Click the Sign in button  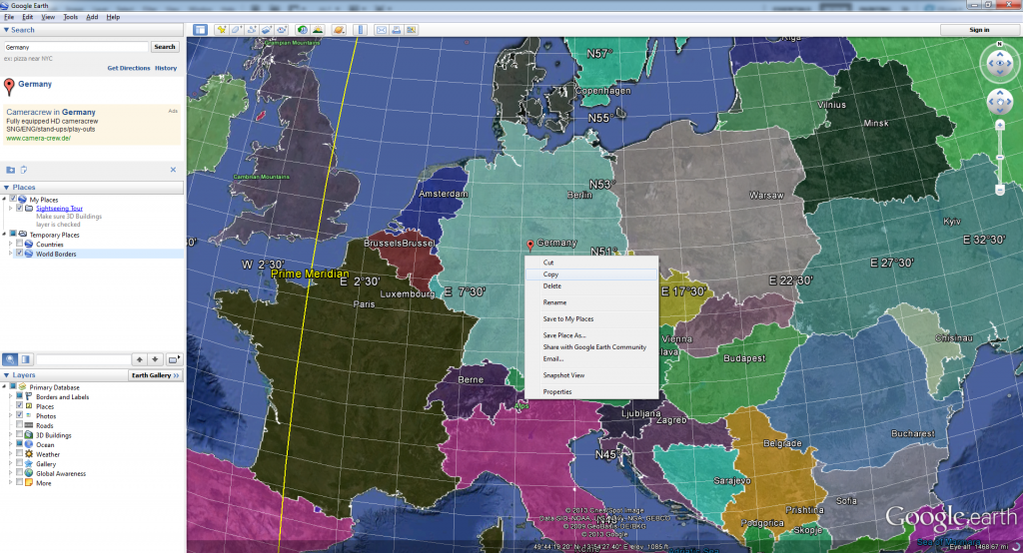click(x=979, y=30)
